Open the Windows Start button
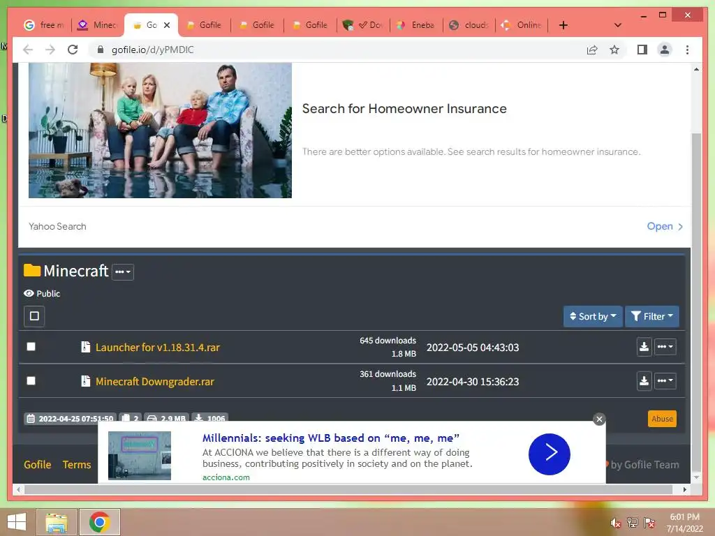 (17, 522)
